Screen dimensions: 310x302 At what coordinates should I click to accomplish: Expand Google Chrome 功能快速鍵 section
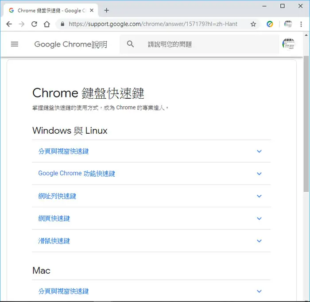[151, 174]
